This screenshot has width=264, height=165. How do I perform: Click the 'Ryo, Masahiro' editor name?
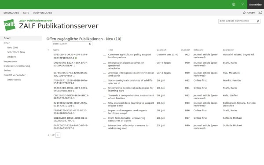[231, 73]
